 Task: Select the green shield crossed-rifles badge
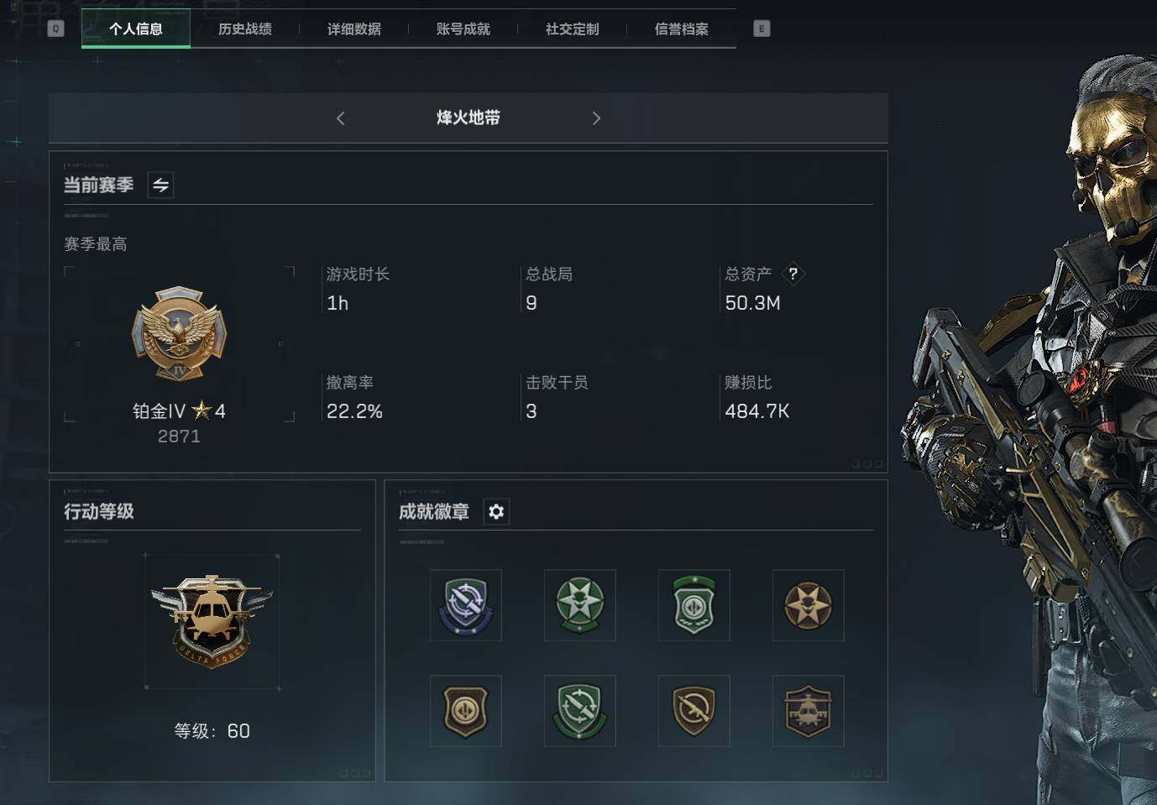pos(580,711)
